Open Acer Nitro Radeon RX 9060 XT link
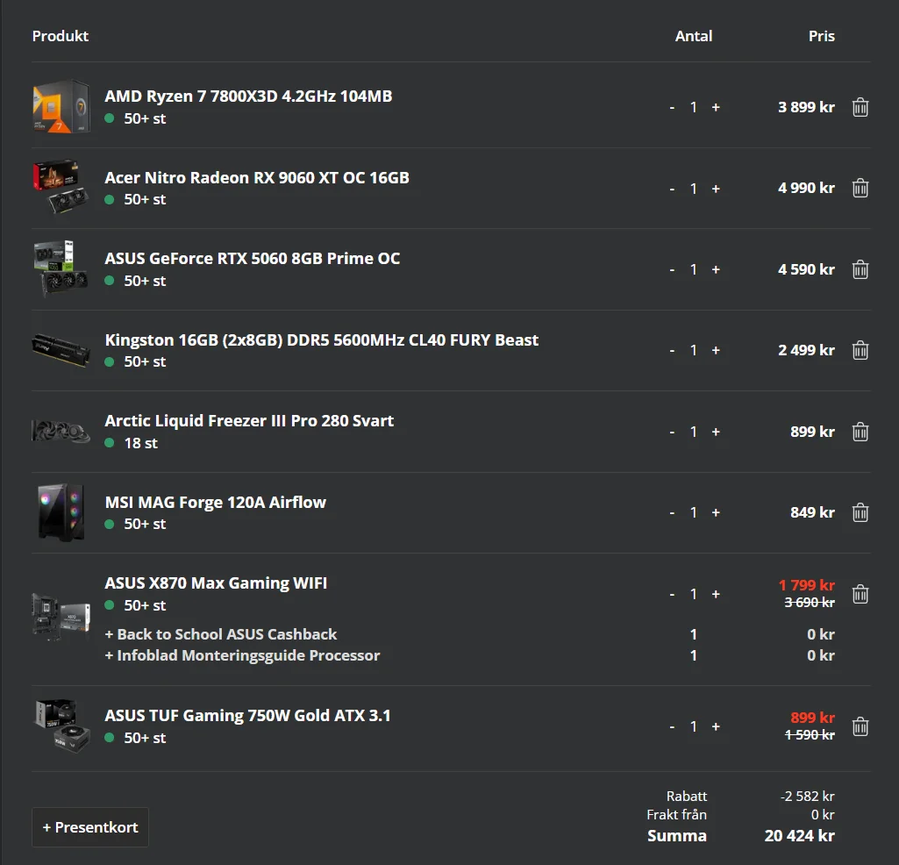This screenshot has height=865, width=899. pos(257,177)
